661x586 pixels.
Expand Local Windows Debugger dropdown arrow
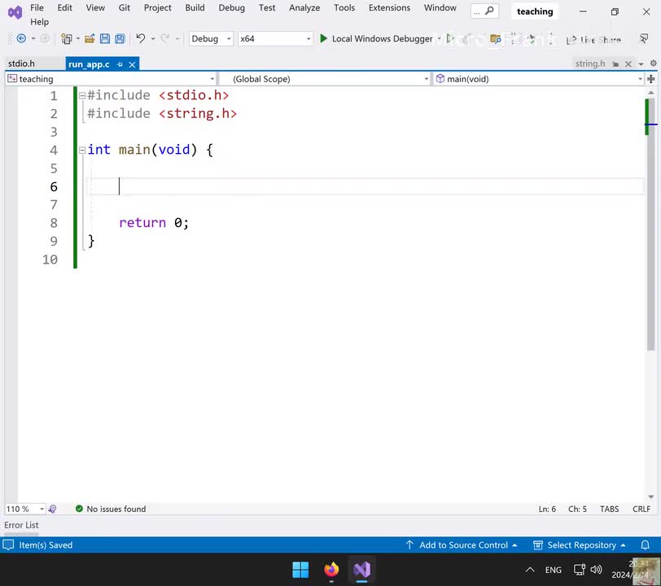tap(440, 39)
